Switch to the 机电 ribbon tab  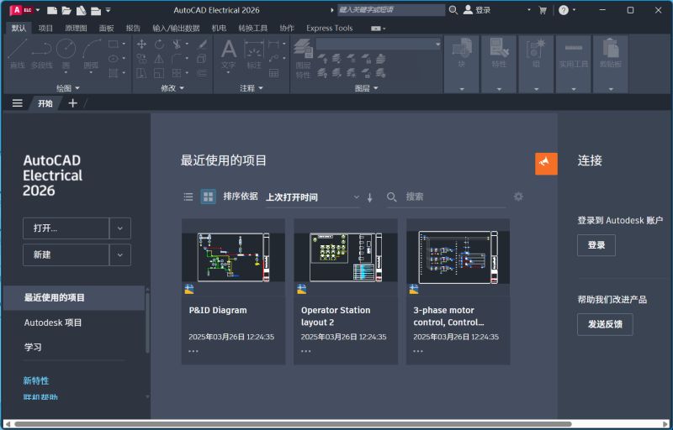pos(219,29)
